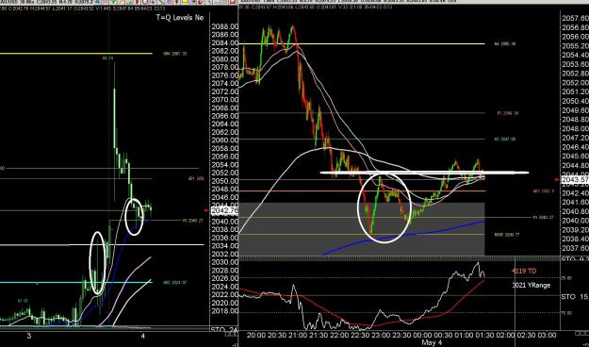Click the 21:30 time axis label
The image size is (589, 347).
pyautogui.click(x=318, y=335)
